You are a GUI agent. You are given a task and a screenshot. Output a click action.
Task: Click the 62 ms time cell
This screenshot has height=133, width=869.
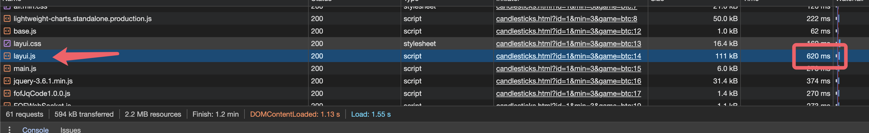coord(820,31)
